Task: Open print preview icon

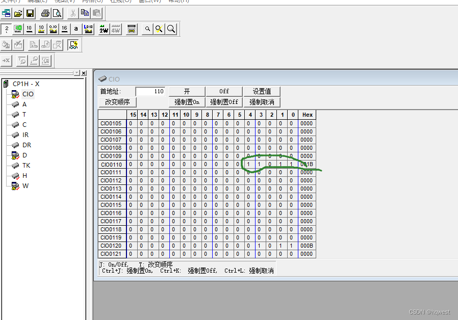Action: click(x=57, y=13)
